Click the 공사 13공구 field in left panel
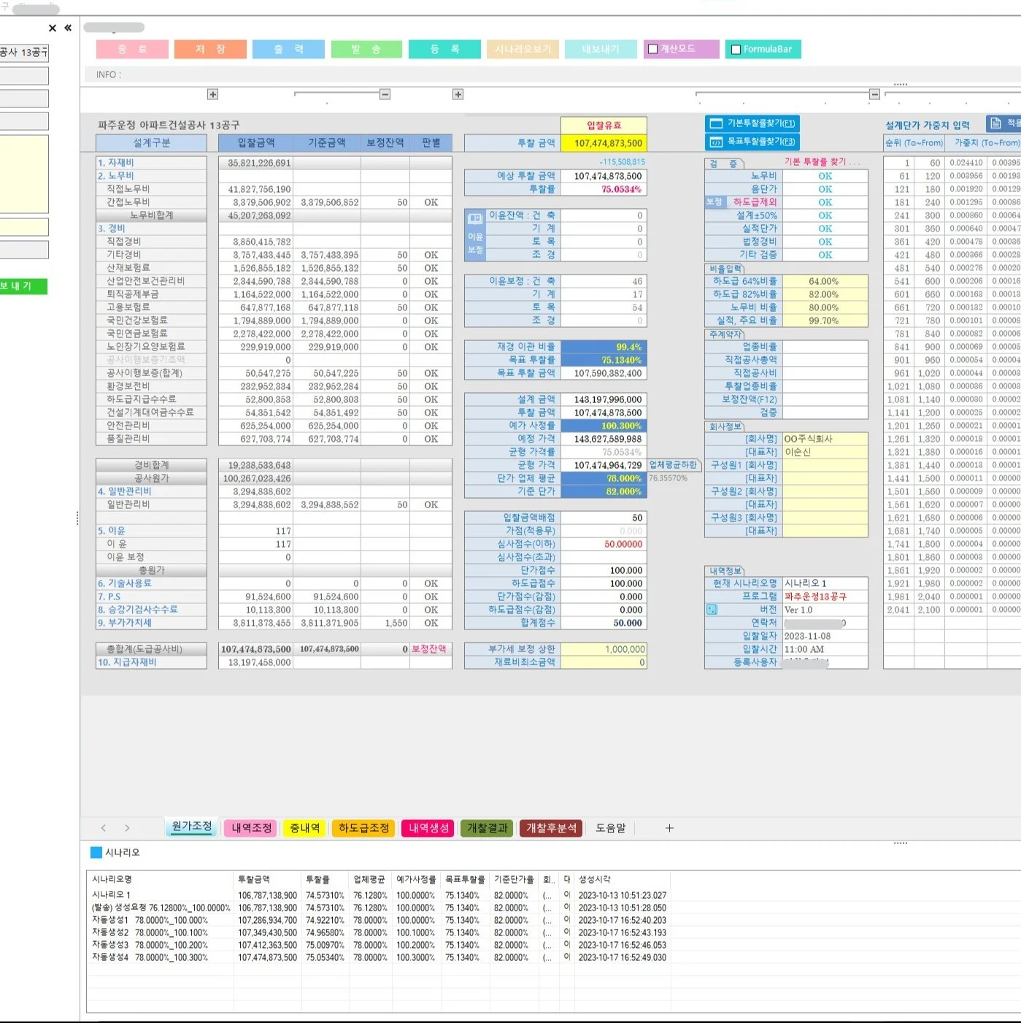 24,53
